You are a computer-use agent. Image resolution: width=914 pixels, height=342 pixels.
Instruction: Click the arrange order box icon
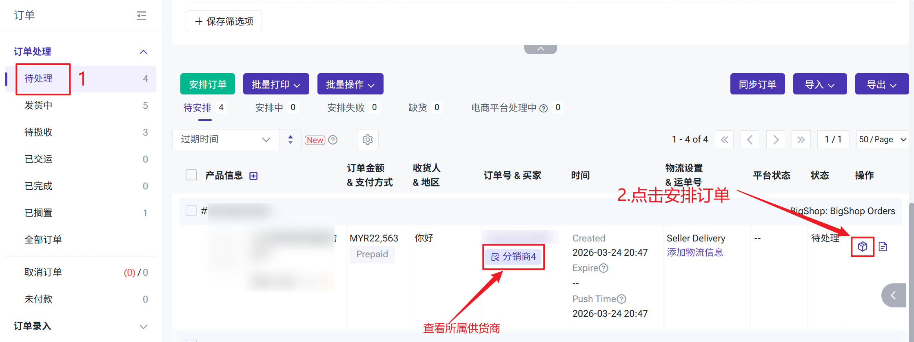pyautogui.click(x=862, y=246)
